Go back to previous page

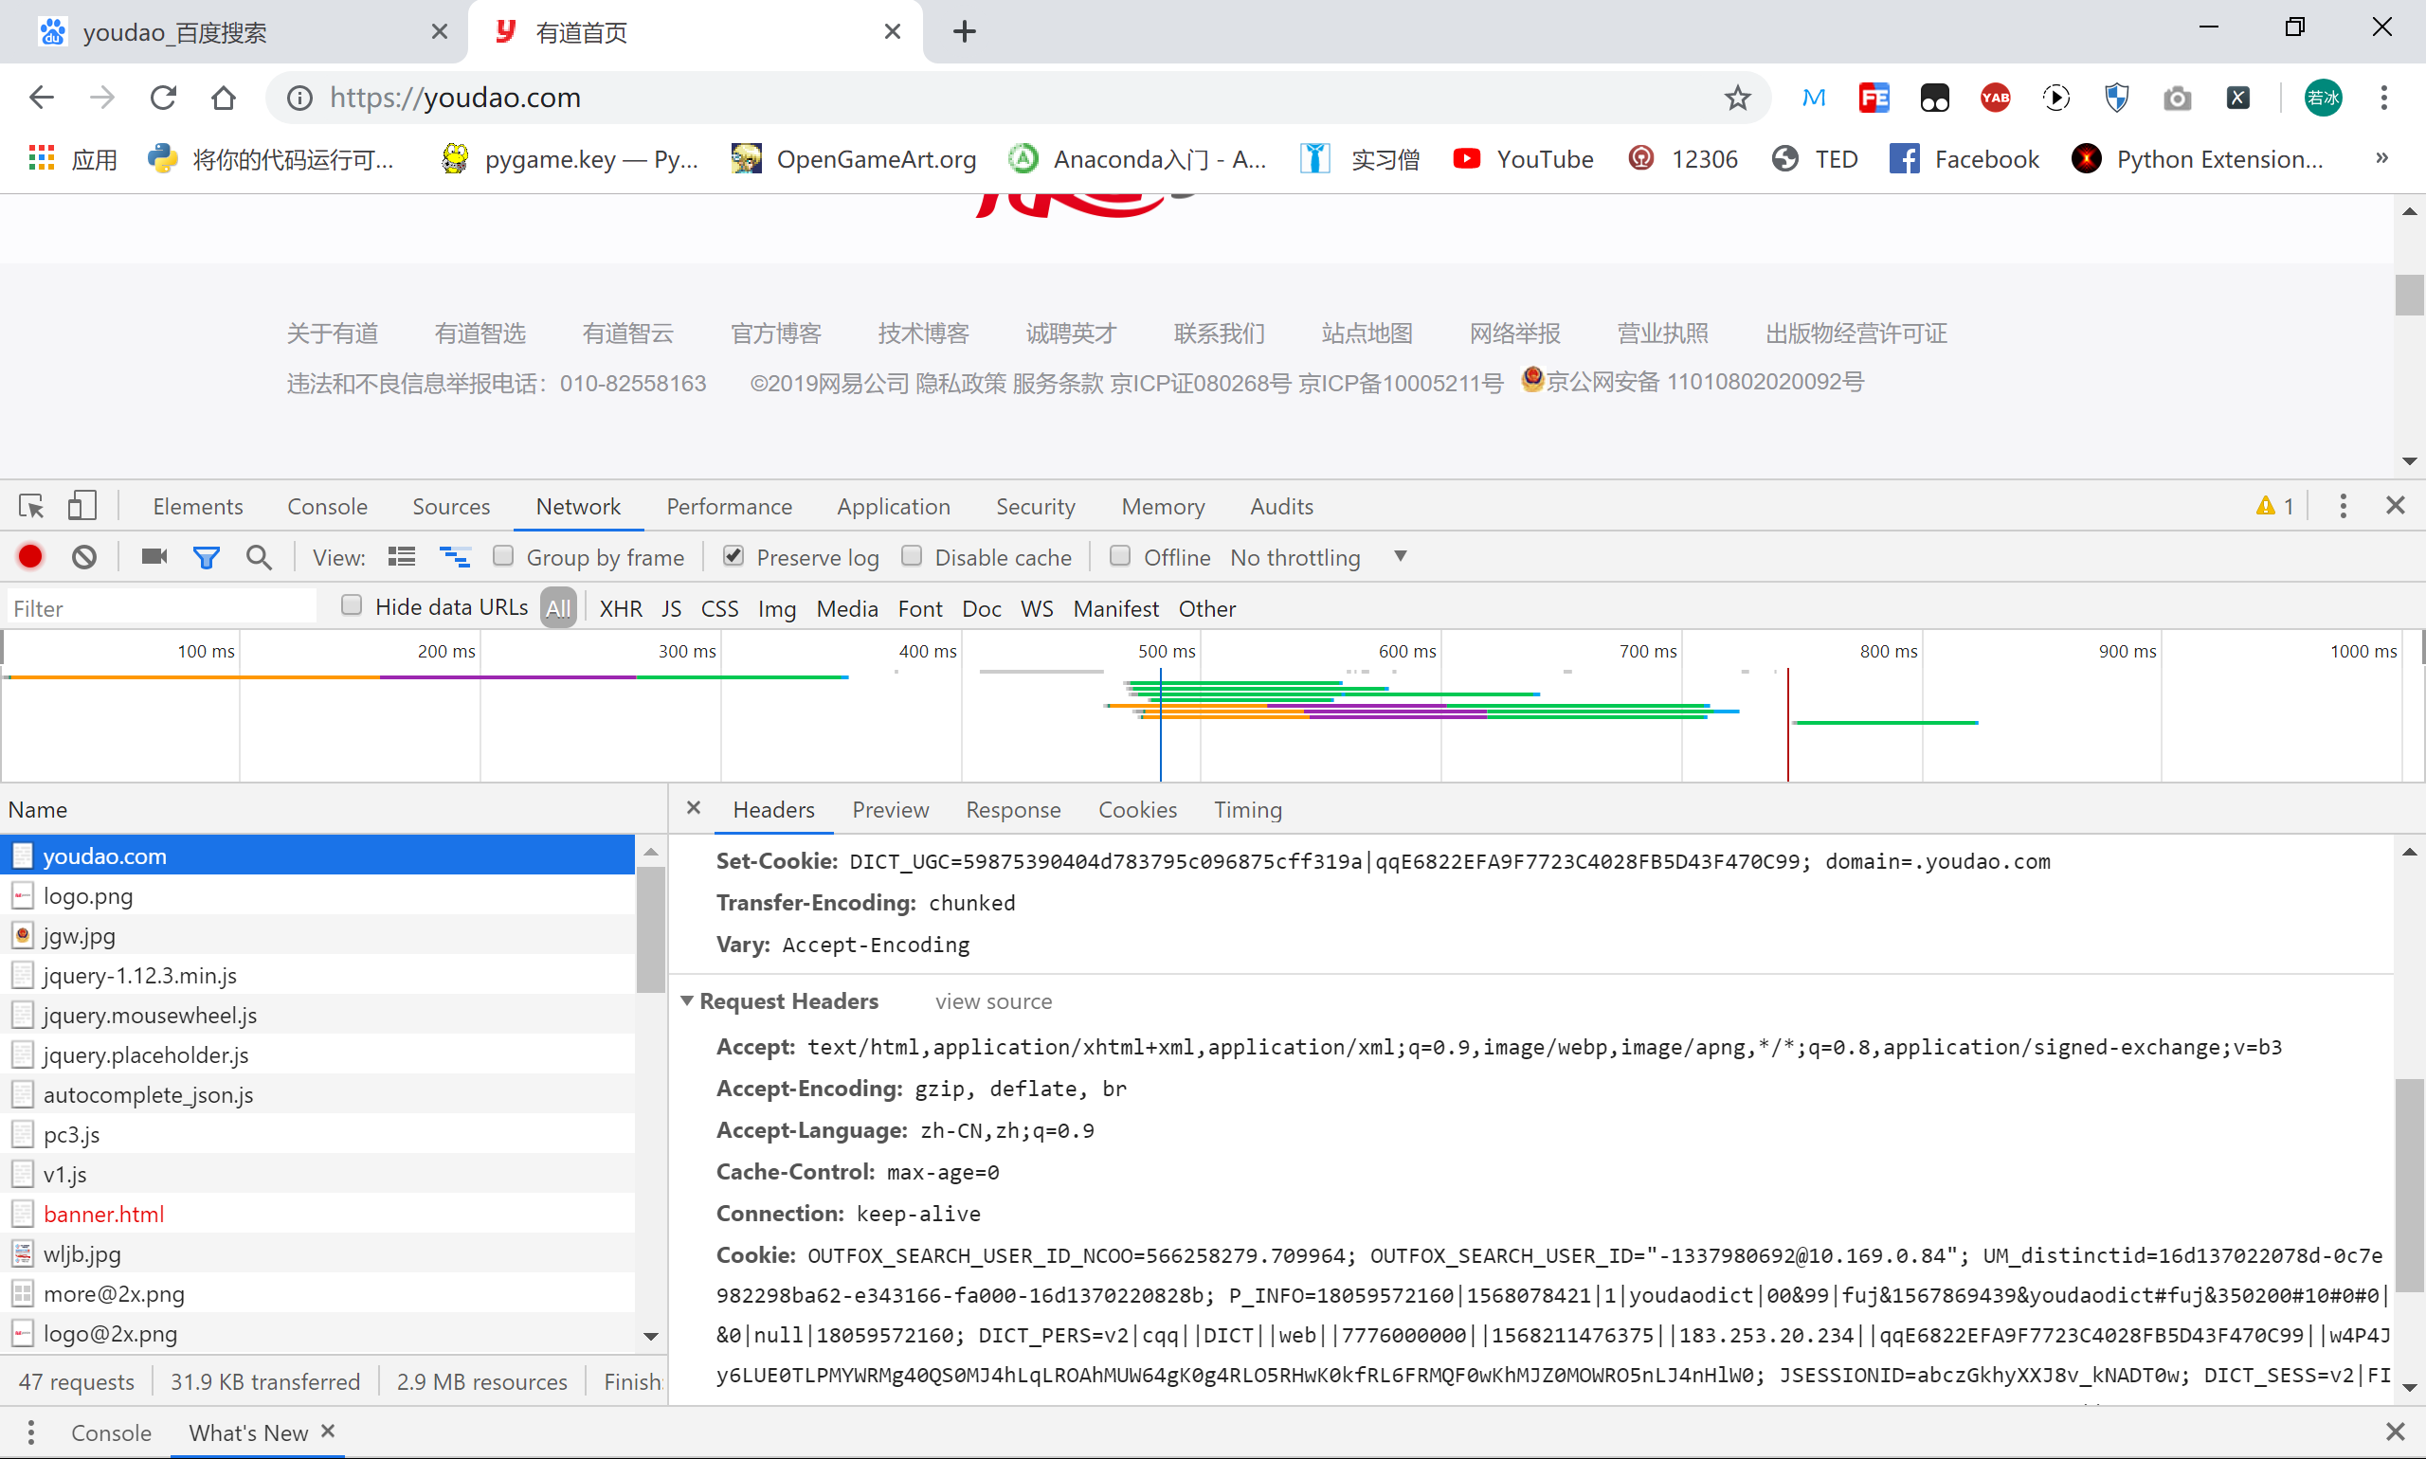click(x=43, y=98)
